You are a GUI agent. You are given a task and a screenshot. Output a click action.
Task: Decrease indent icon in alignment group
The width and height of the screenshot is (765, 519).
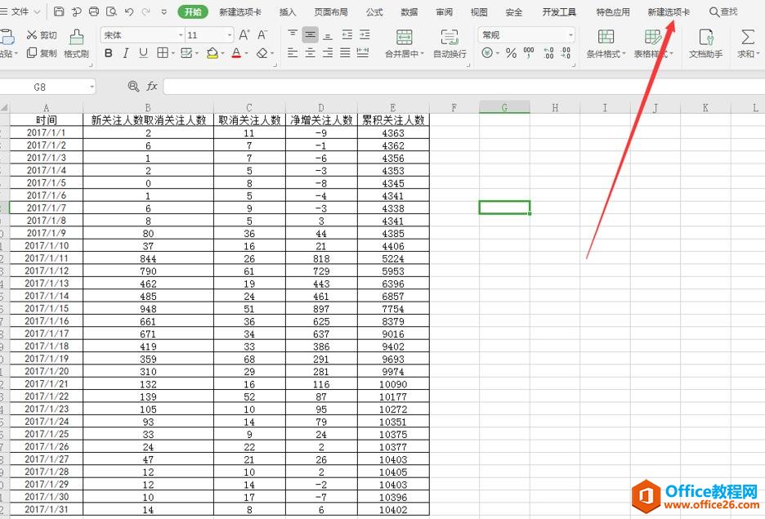347,34
